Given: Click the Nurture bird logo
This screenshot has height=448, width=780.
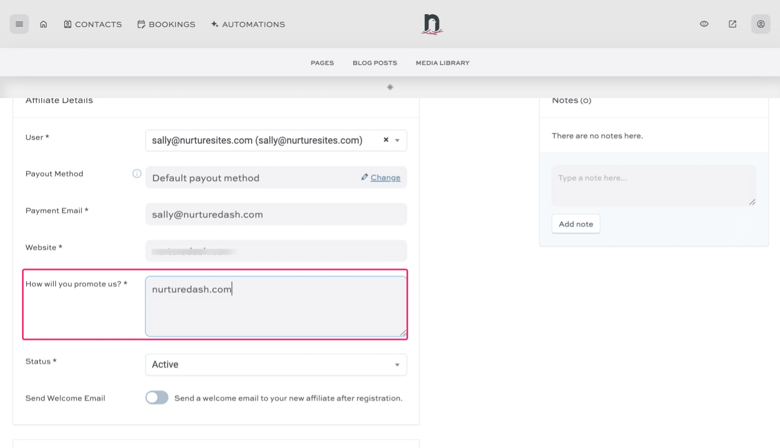Looking at the screenshot, I should 432,24.
